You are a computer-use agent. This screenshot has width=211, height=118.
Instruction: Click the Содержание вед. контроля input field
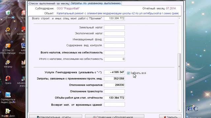click(114, 45)
